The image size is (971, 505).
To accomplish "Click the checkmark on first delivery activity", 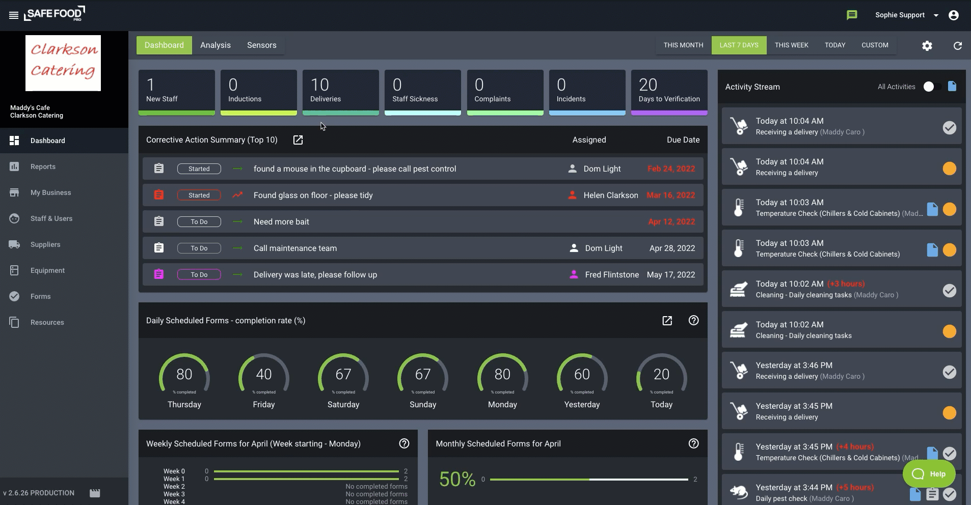I will click(x=950, y=128).
